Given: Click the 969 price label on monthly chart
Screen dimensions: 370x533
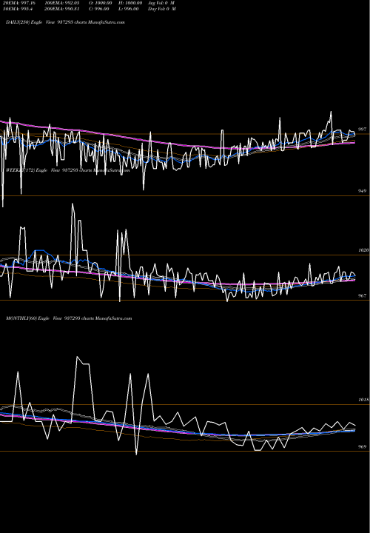Looking at the screenshot, I should click(362, 446).
